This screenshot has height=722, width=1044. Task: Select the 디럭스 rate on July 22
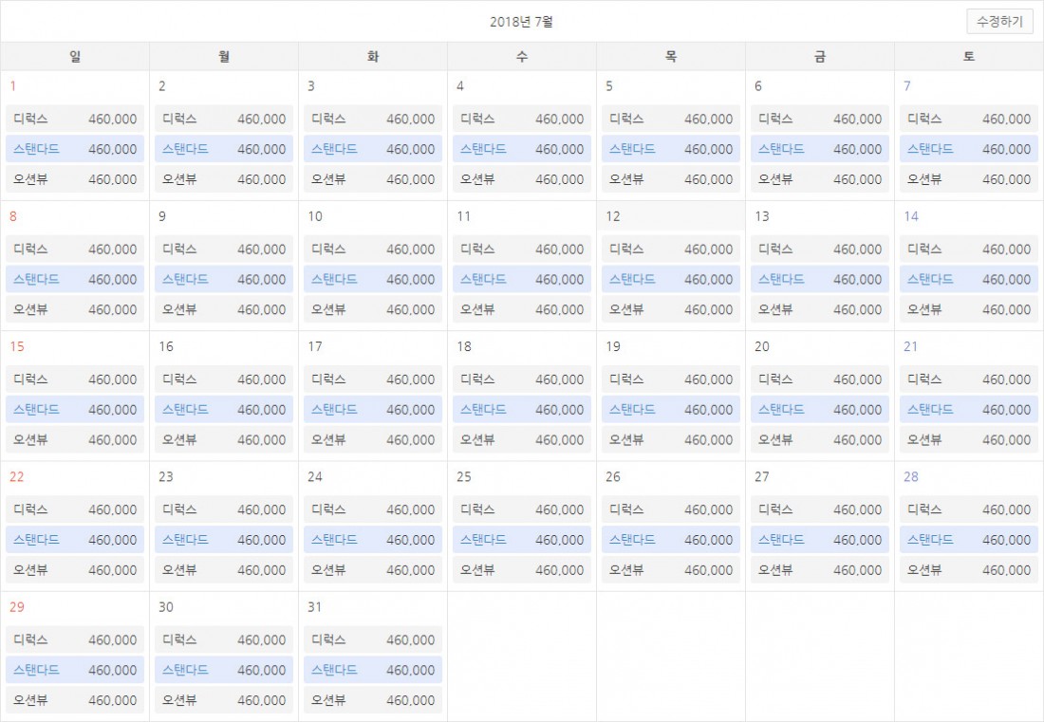[x=75, y=509]
